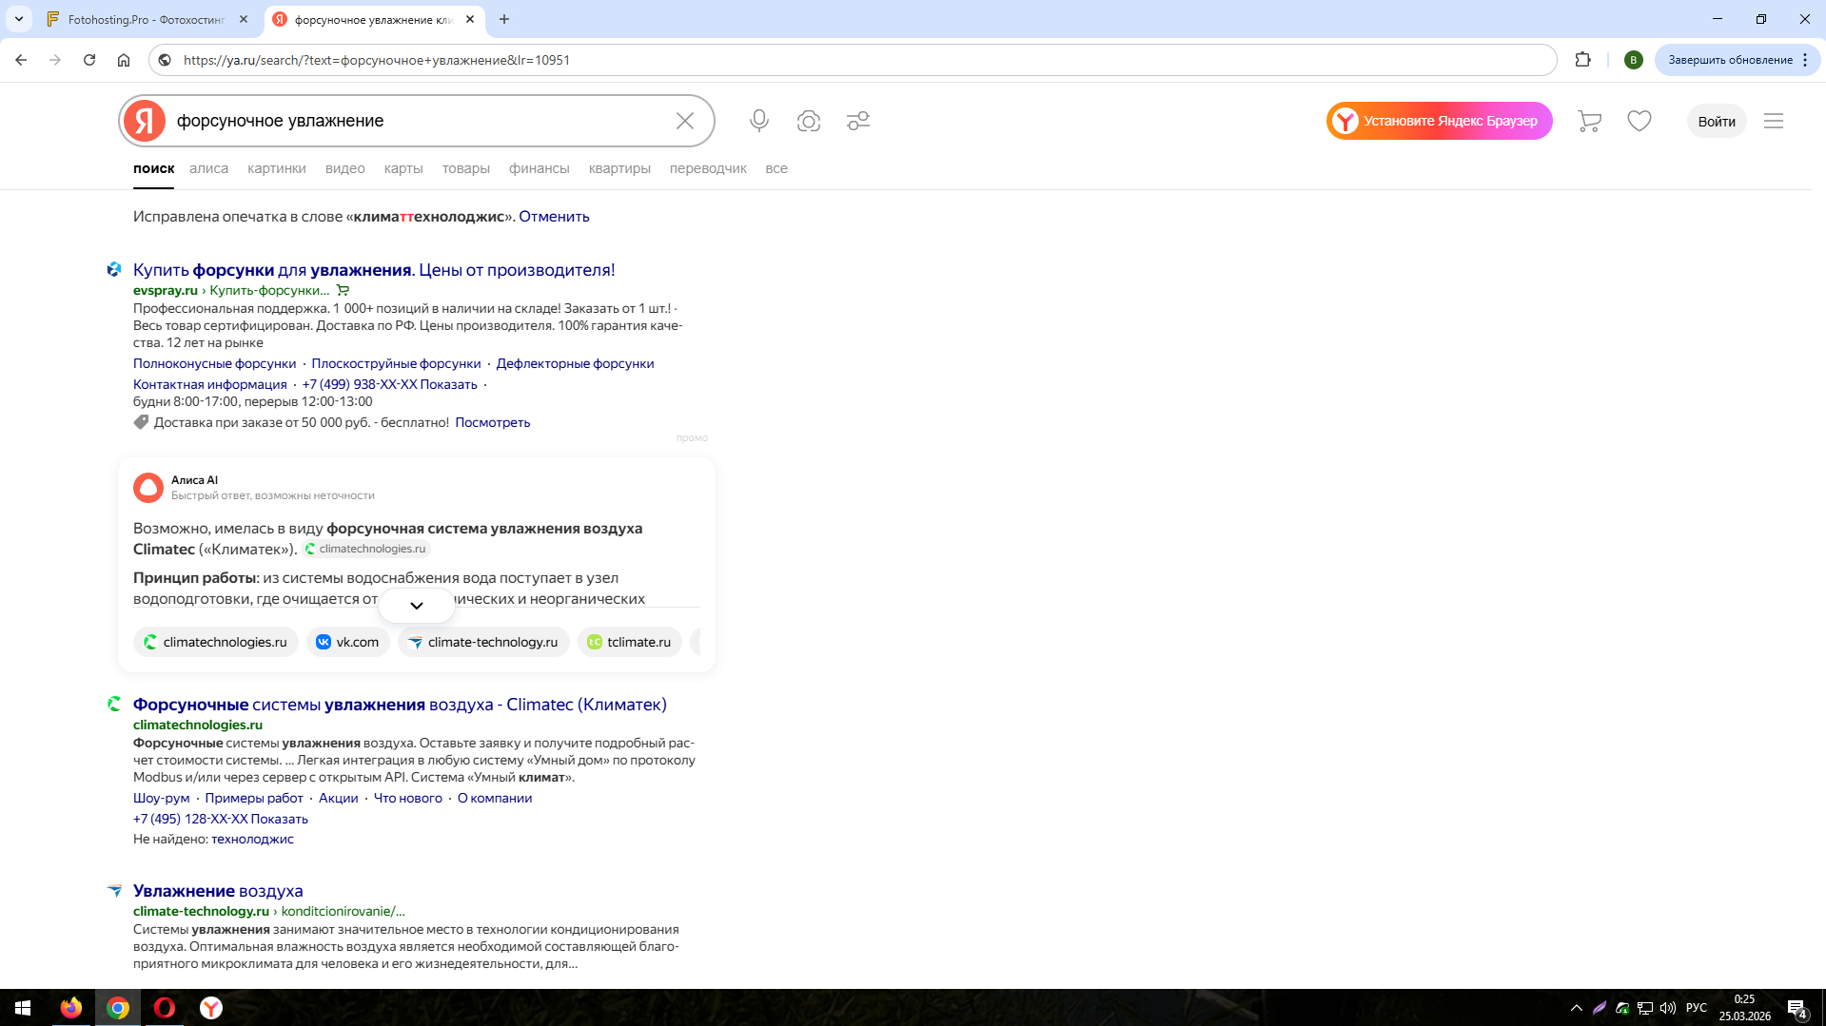Reload the current page

pos(89,60)
